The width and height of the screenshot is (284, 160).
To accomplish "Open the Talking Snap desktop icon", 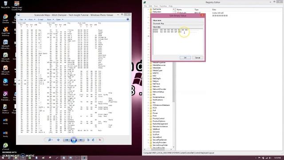I will tap(17, 5).
